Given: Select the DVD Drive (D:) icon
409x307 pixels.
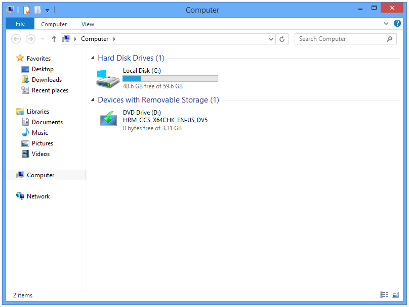Looking at the screenshot, I should pos(108,119).
